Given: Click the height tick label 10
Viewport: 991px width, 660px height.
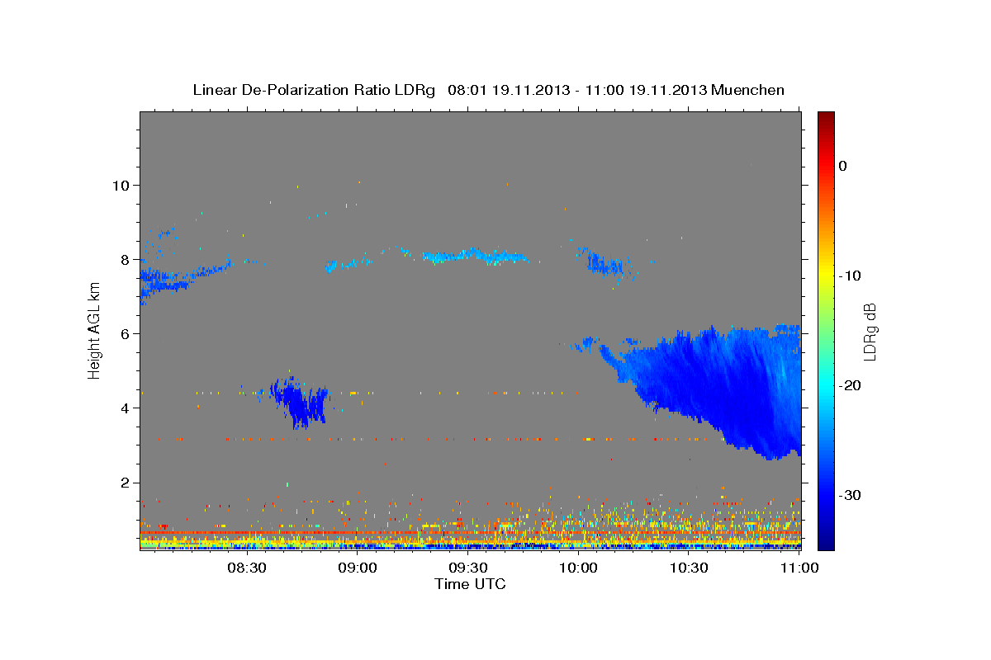Looking at the screenshot, I should coord(121,185).
